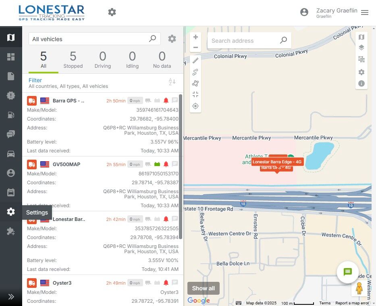Open the map settings gear

[361, 72]
